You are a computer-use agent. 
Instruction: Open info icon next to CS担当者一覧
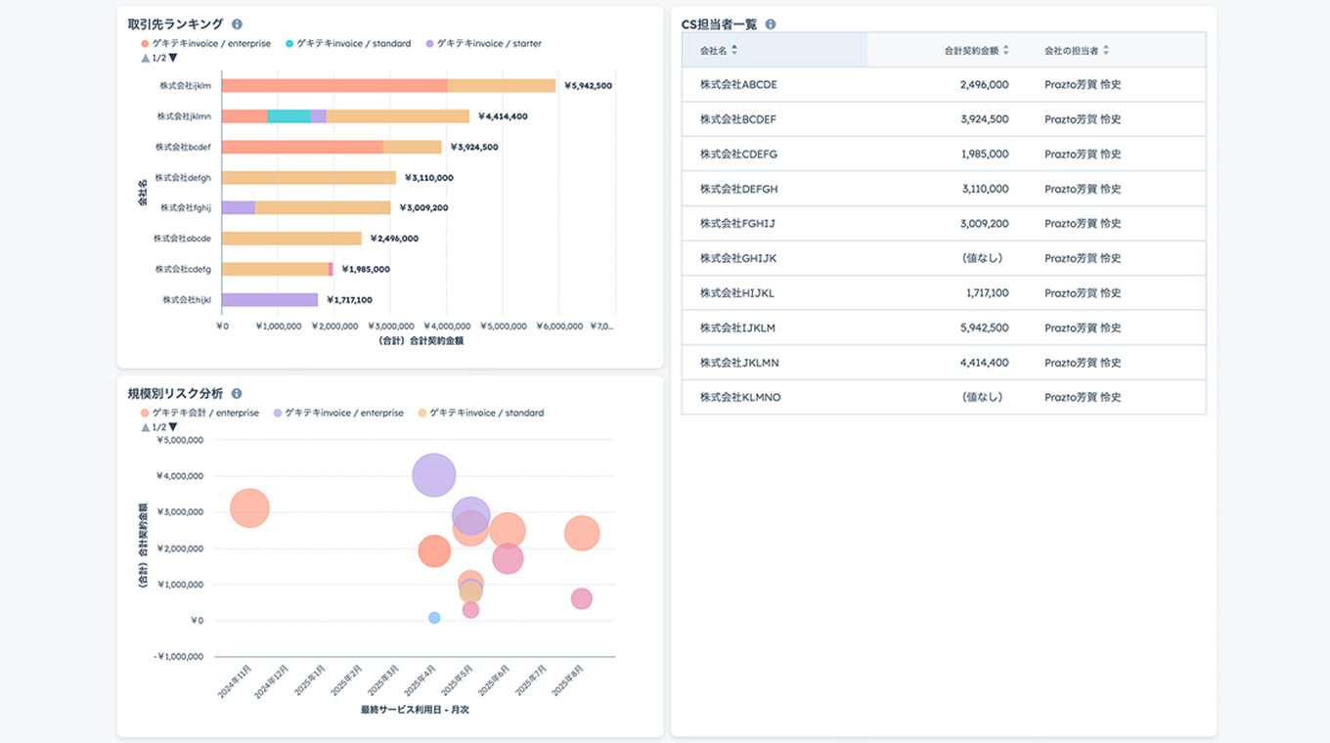[x=771, y=24]
